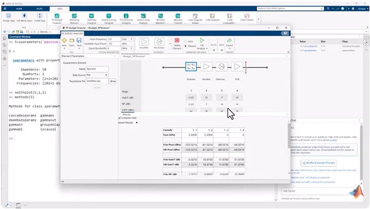Expand the Select Results dropdown arrow
The image size is (370, 209).
coord(137,123)
